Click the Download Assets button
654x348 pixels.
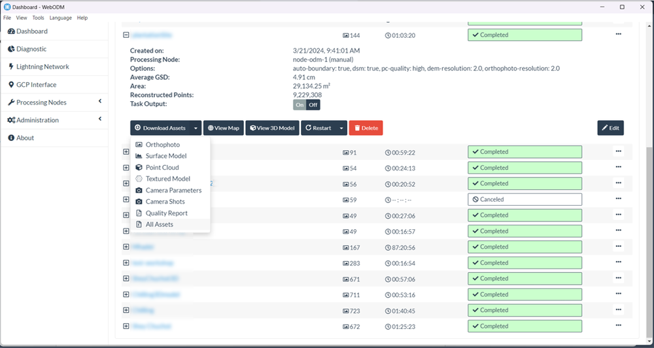(x=160, y=128)
